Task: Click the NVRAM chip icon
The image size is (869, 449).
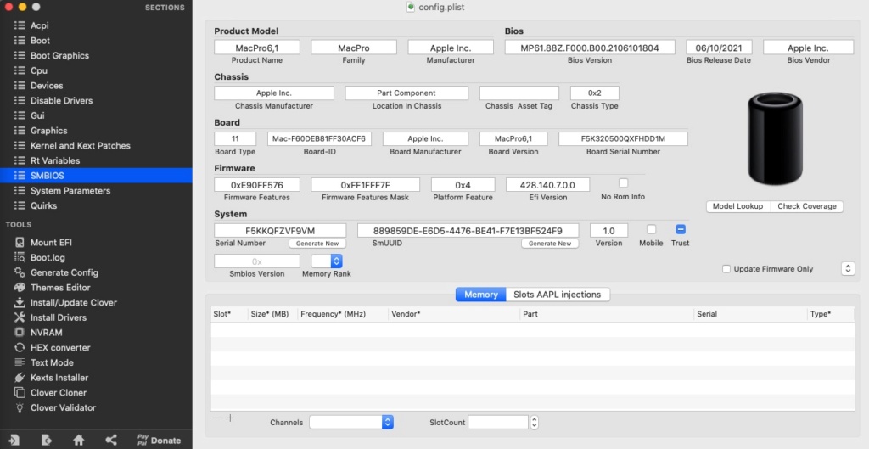Action: tap(20, 332)
